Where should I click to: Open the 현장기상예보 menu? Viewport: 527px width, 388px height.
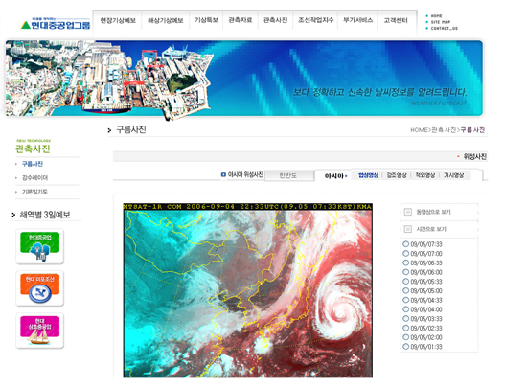tap(118, 20)
